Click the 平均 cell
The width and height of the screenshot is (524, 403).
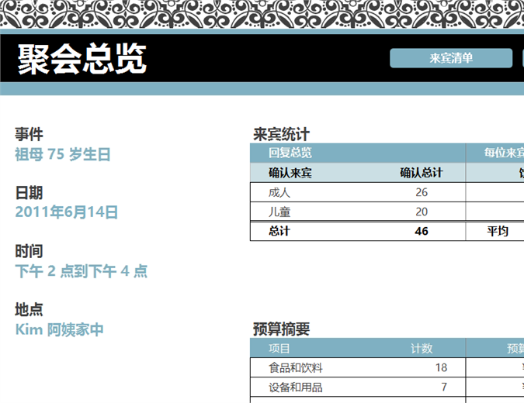[x=498, y=231]
